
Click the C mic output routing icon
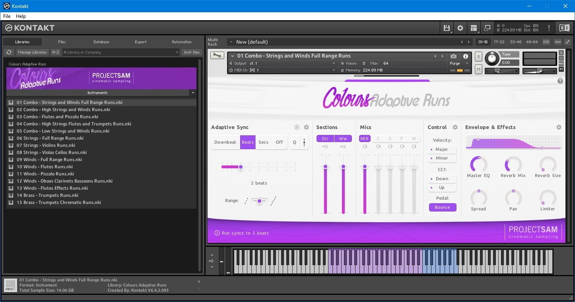click(x=378, y=147)
